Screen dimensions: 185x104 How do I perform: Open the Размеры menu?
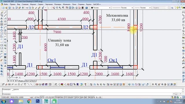point(58,4)
